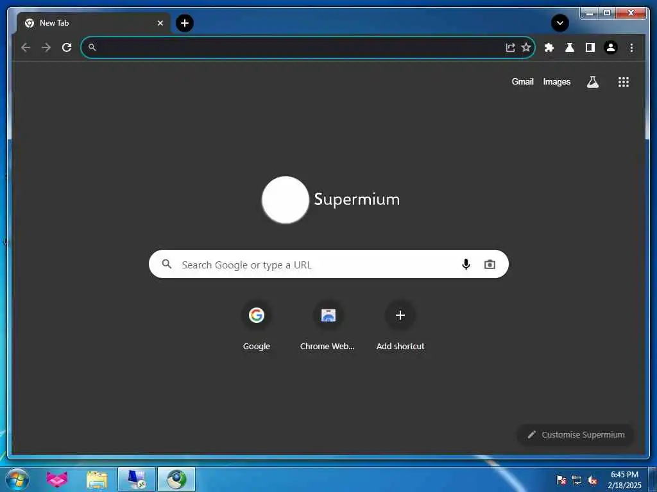This screenshot has height=492, width=657.
Task: Open Windows Explorer from taskbar
Action: tap(97, 480)
